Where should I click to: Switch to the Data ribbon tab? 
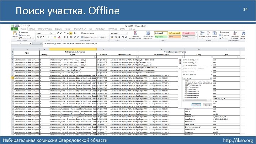[68, 29]
